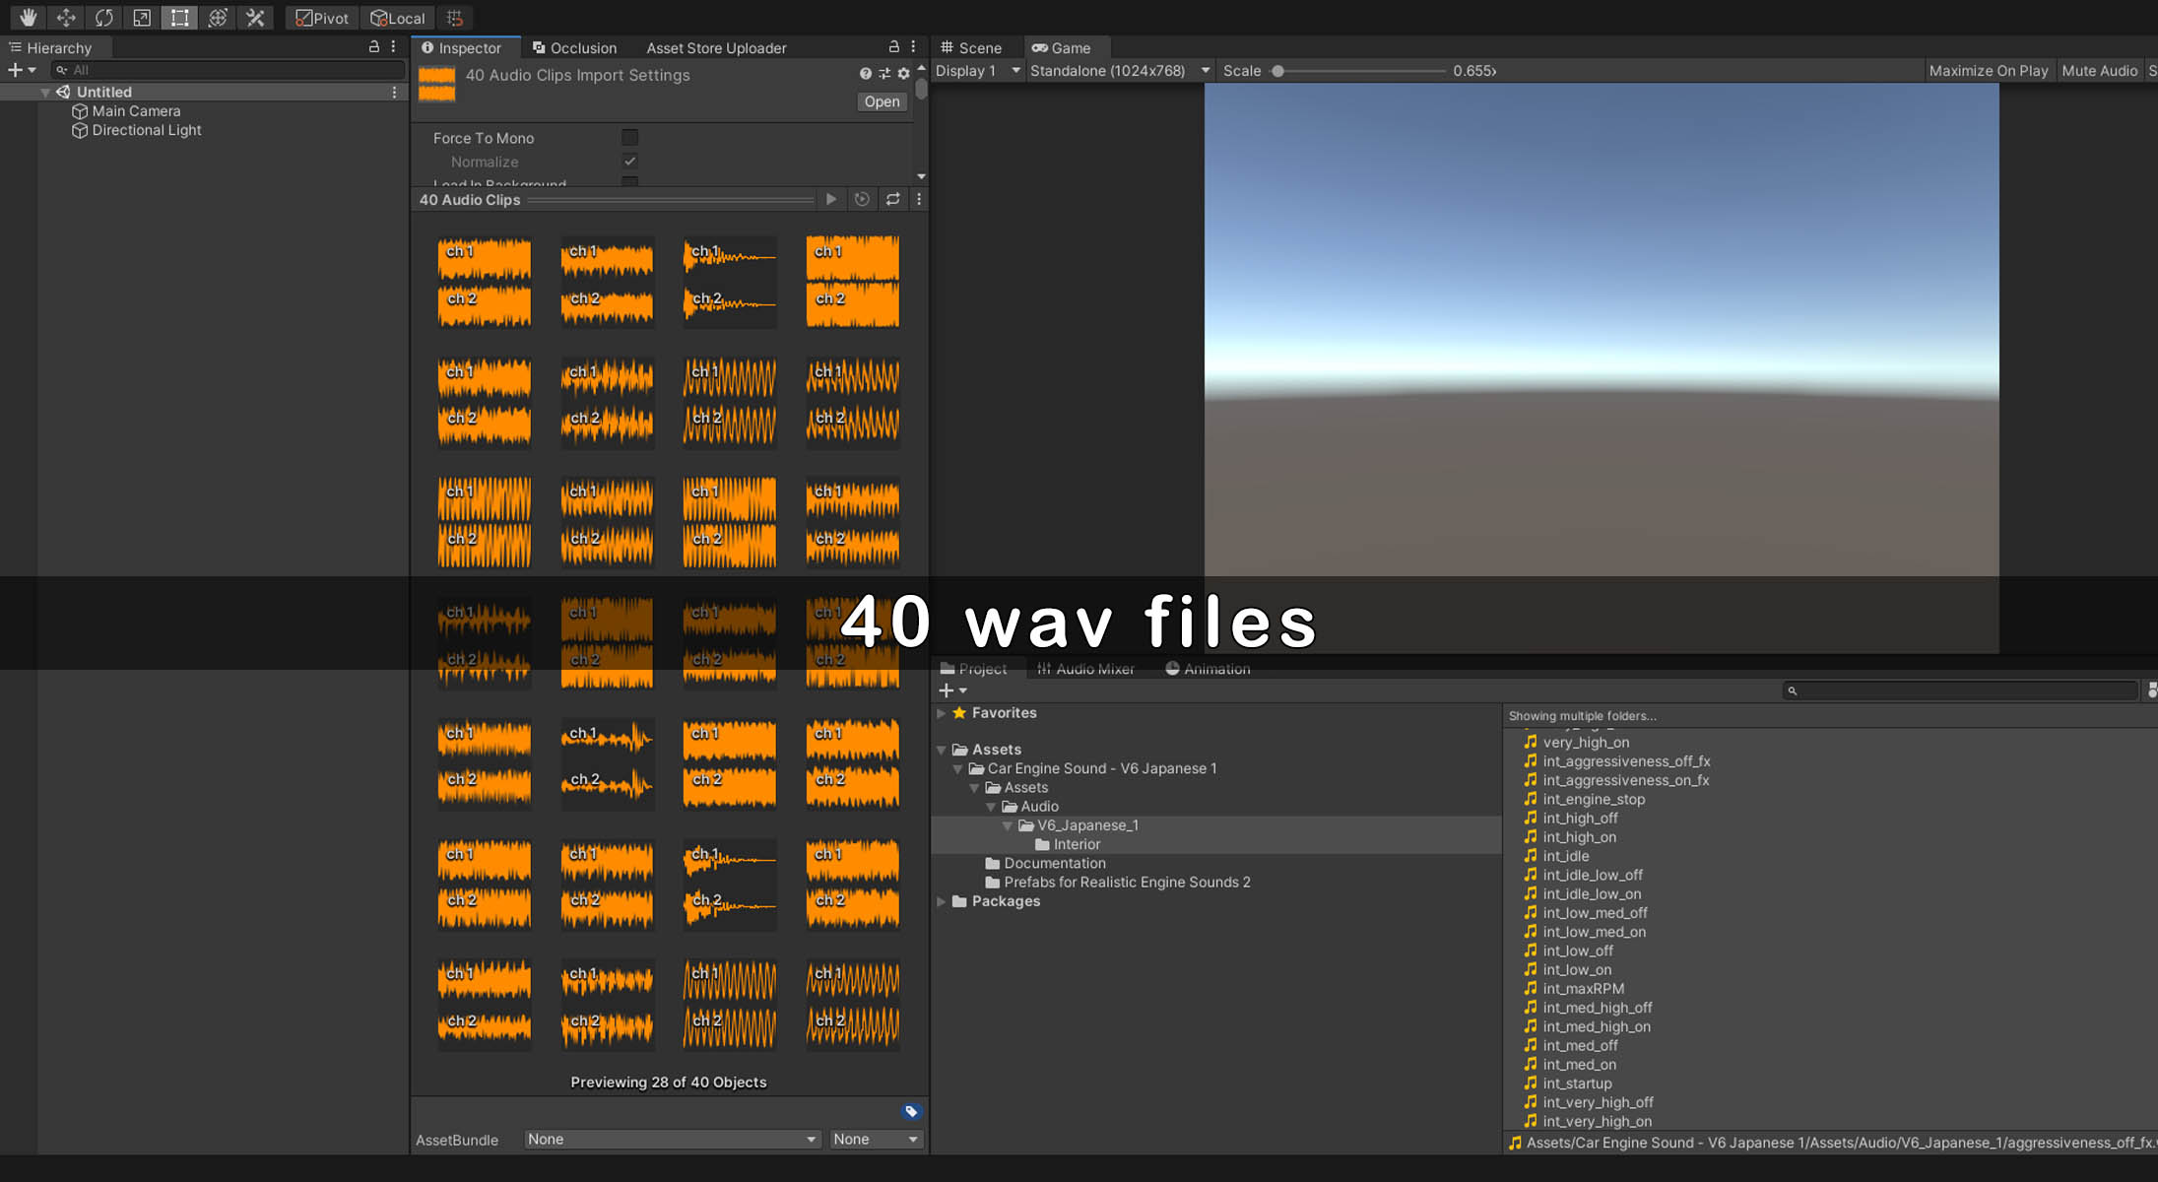Image resolution: width=2158 pixels, height=1182 pixels.
Task: Select the Rect Transform tool
Action: tap(179, 18)
